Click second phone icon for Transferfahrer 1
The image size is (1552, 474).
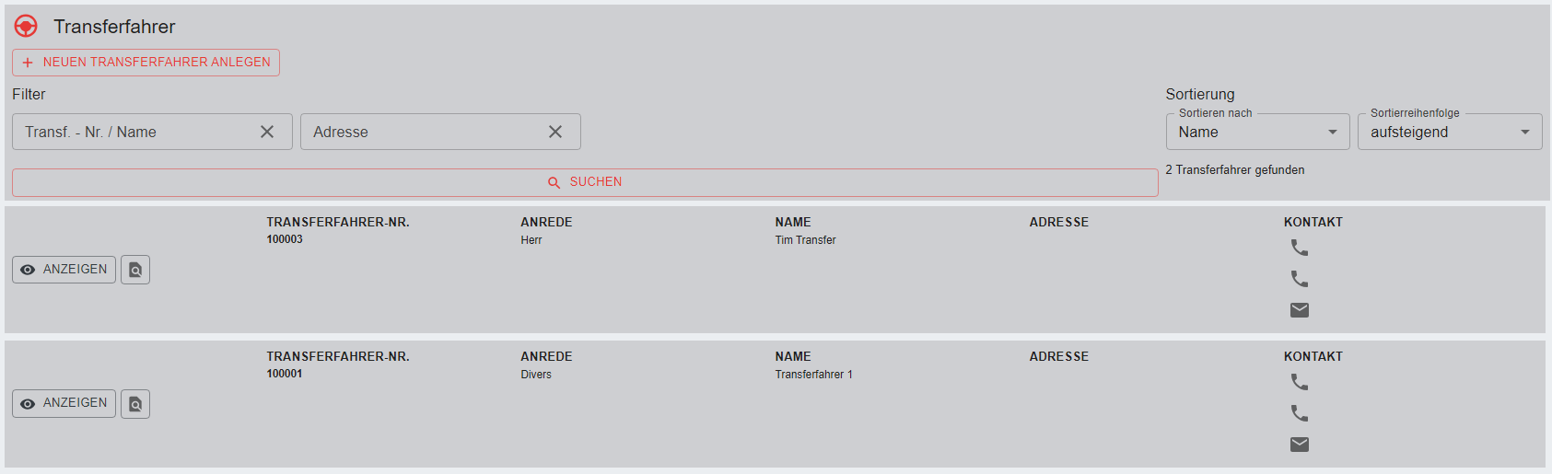point(1299,413)
